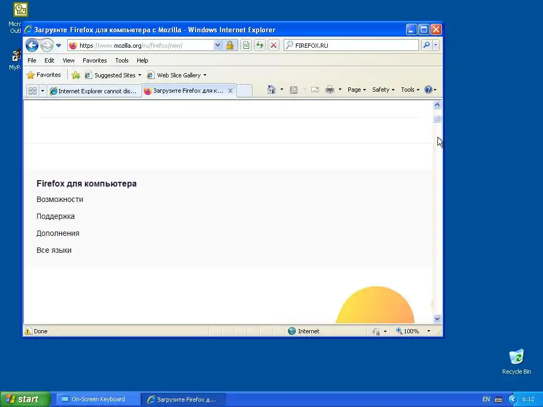Open the Edit menu
The width and height of the screenshot is (543, 407).
coord(49,60)
